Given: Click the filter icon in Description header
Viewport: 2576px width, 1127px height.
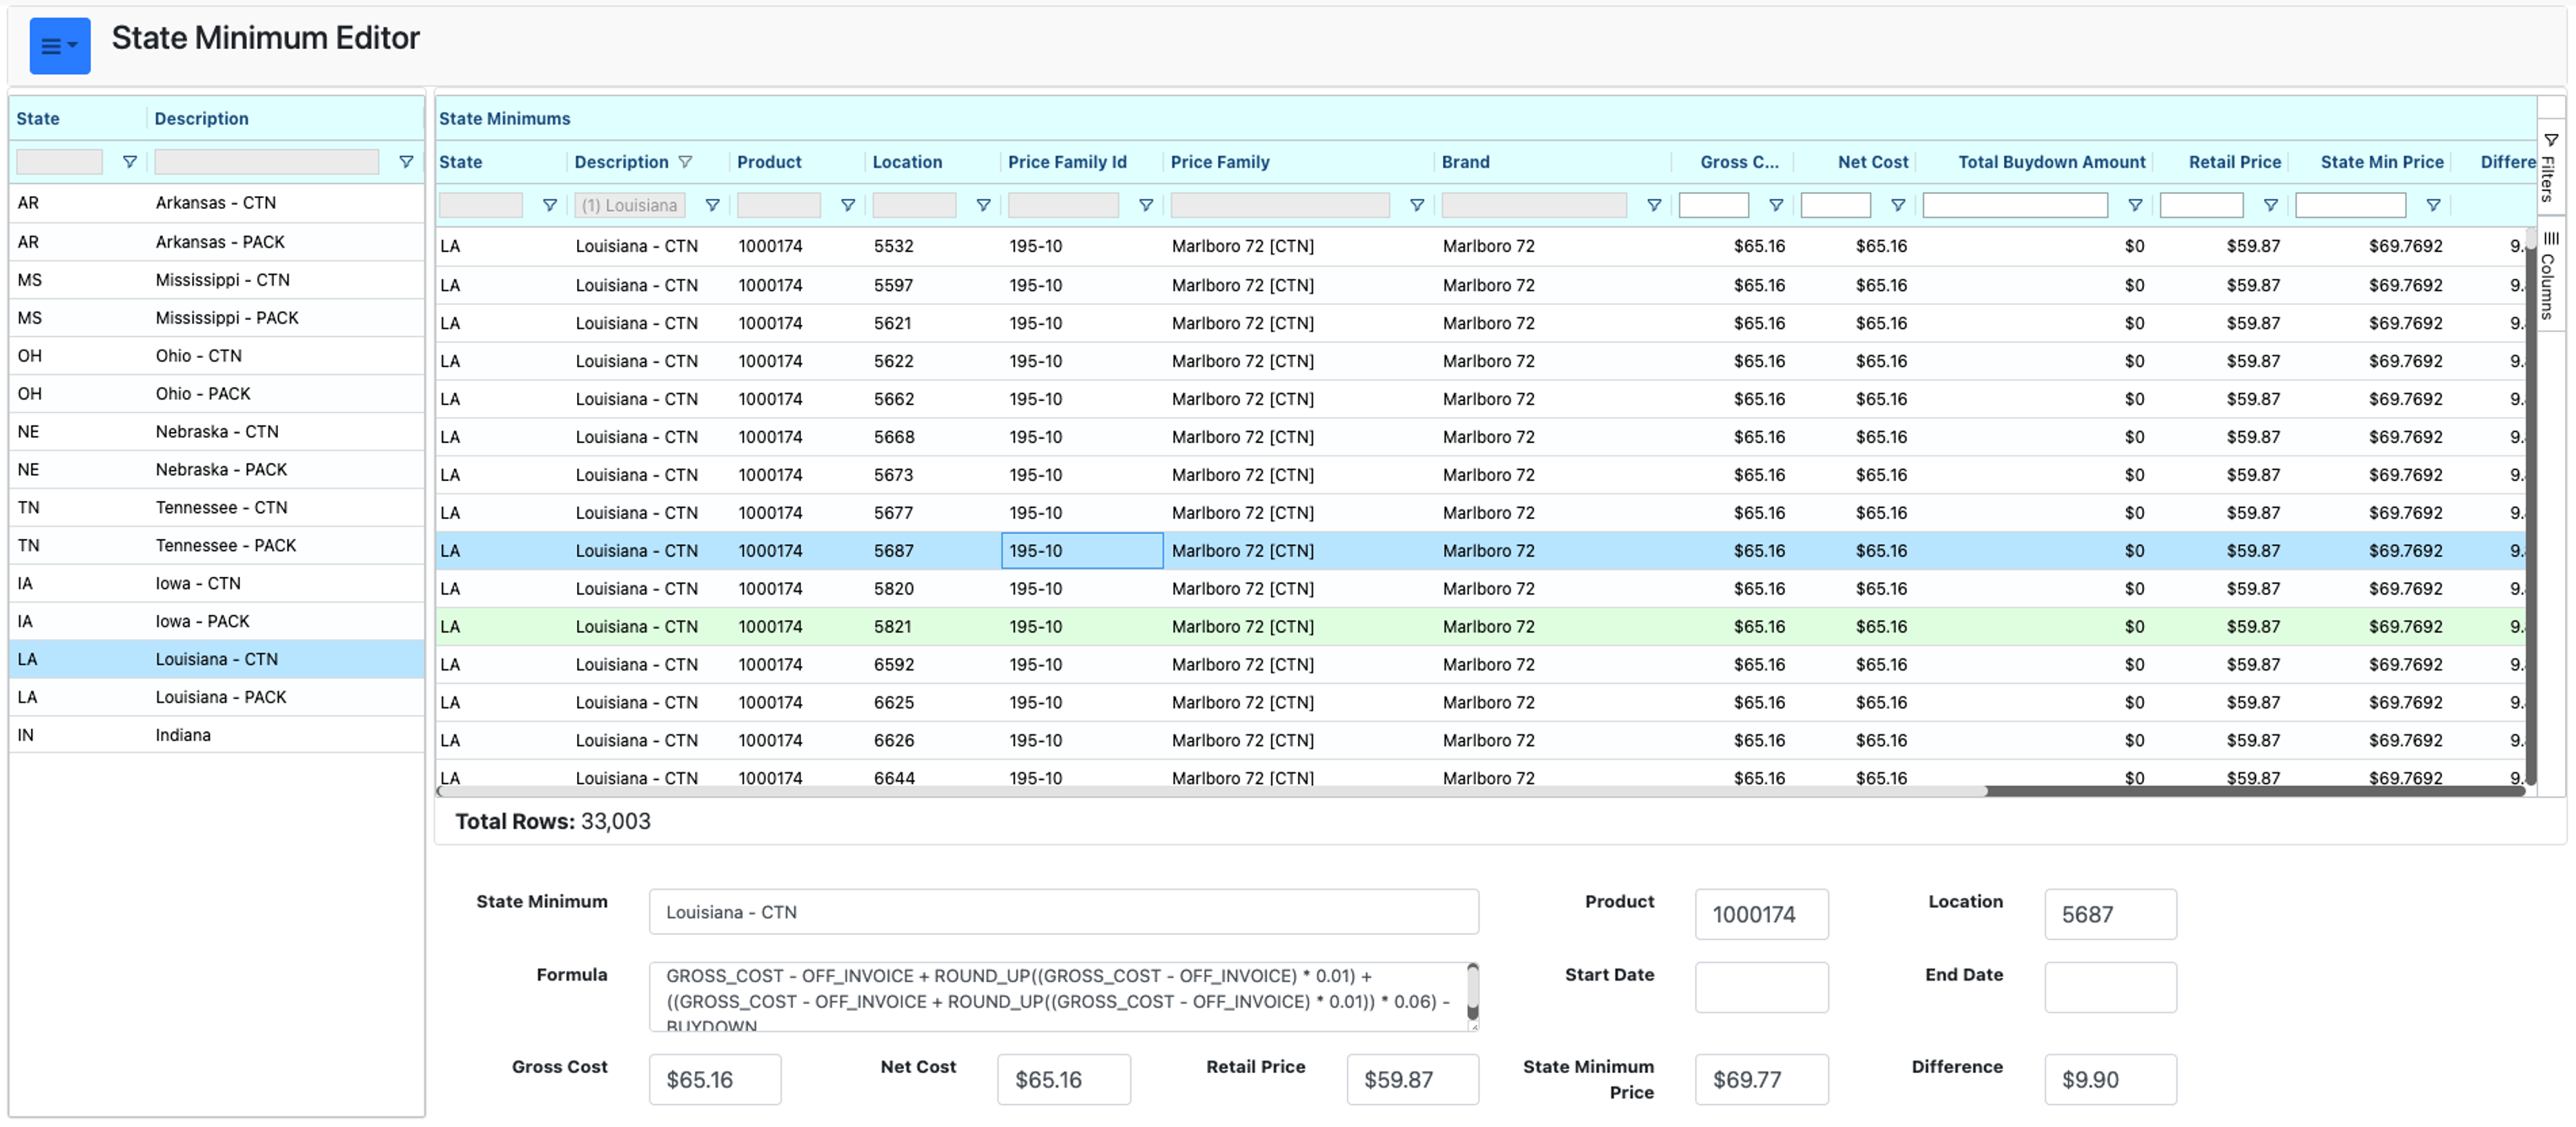Looking at the screenshot, I should 685,162.
